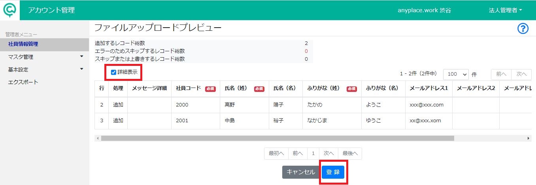Select page 1 in pagination
536x185 pixels.
(x=313, y=153)
